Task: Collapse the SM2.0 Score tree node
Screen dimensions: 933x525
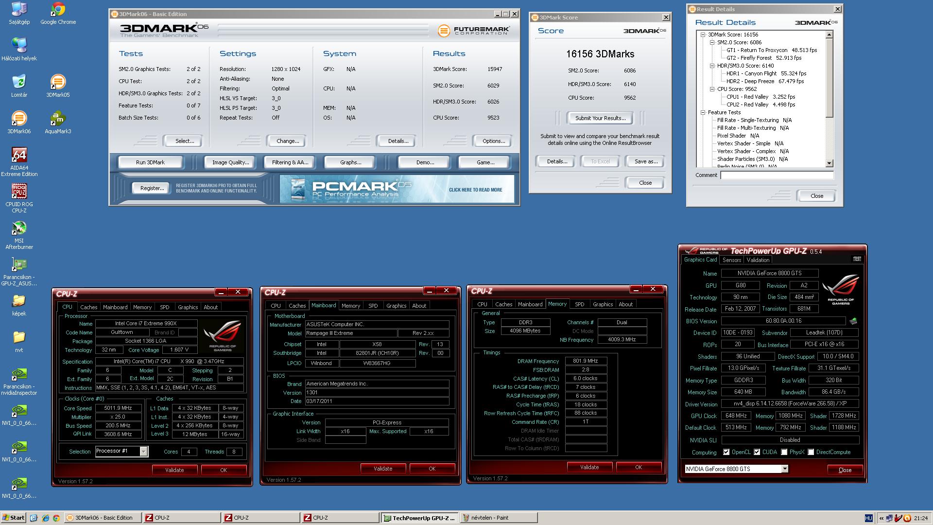Action: point(712,42)
